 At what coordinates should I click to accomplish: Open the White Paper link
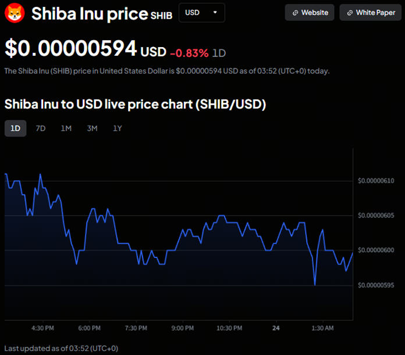point(375,13)
